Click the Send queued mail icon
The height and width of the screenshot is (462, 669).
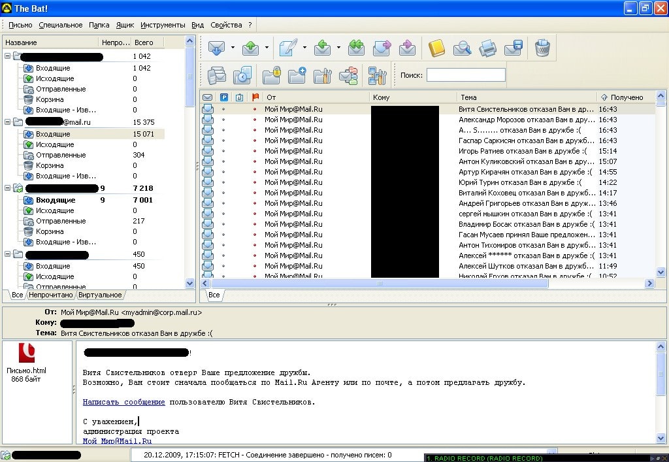pyautogui.click(x=251, y=48)
